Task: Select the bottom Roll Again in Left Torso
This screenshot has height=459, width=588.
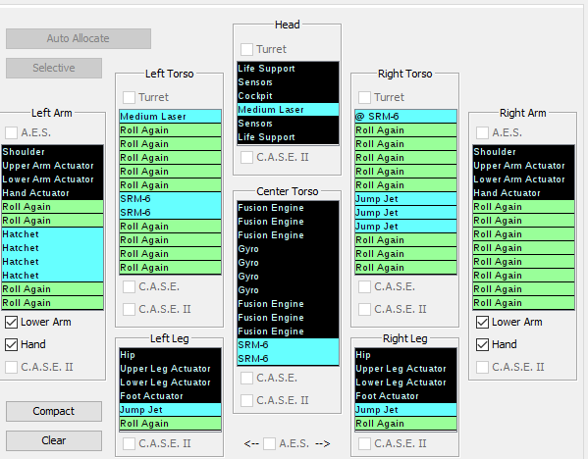Action: coord(170,268)
